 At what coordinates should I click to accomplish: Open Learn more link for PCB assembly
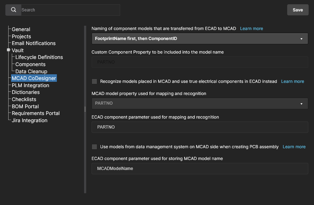coord(294,147)
